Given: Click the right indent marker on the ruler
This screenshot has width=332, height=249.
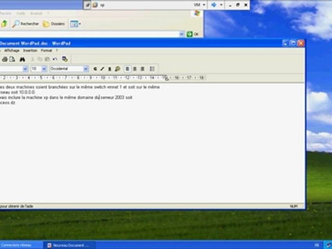Looking at the screenshot, I should (167, 79).
